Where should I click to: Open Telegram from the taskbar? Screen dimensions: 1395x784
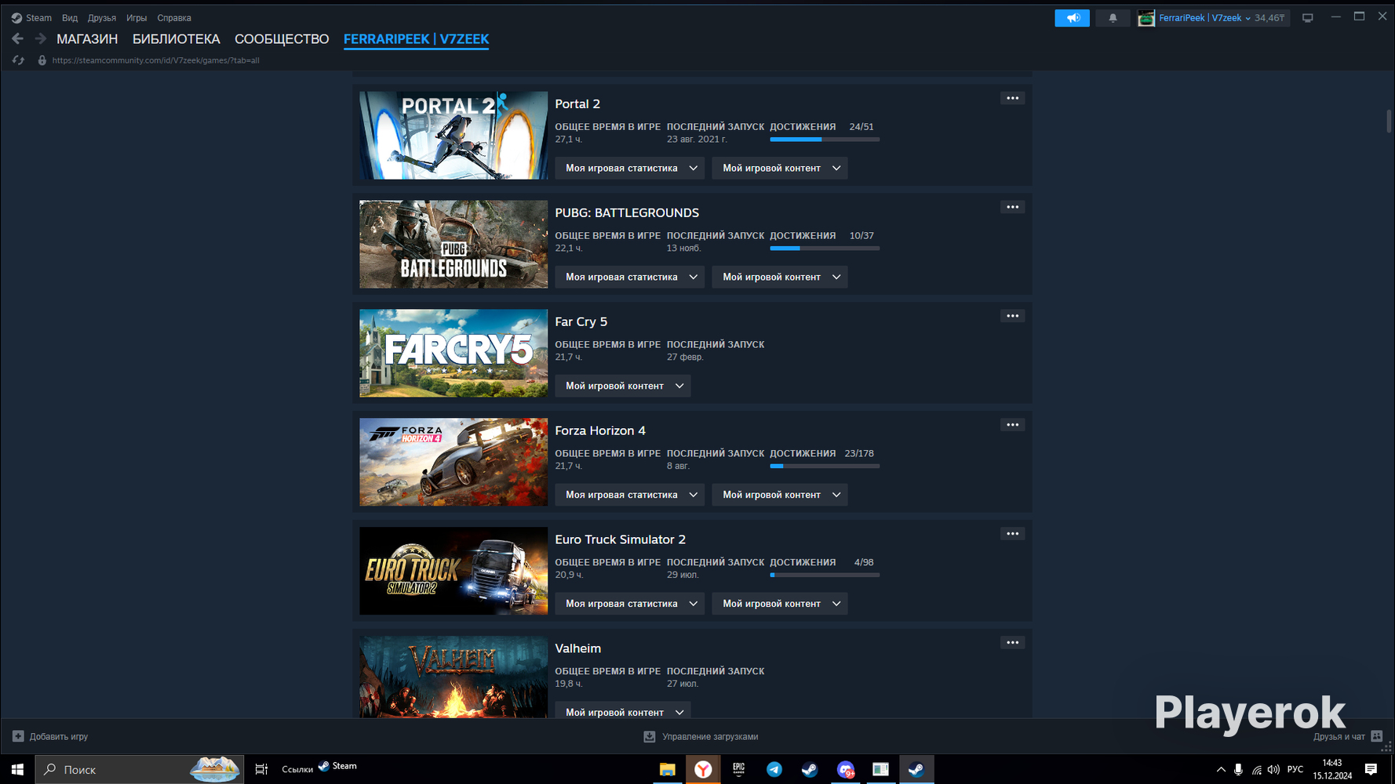[774, 769]
